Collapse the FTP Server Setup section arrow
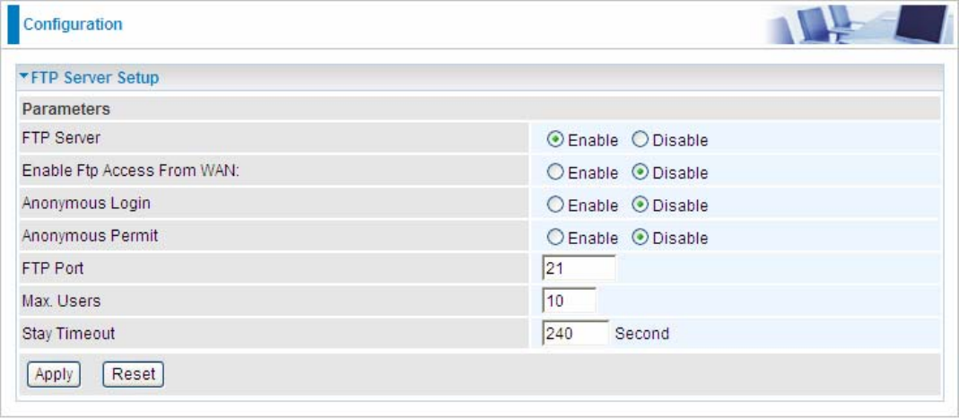This screenshot has height=419, width=959. click(24, 77)
